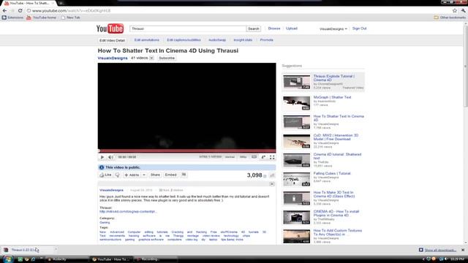The height and width of the screenshot is (263, 468).
Task: Open 'How To Make 3D Text' Glass Effect suggestion
Action: pyautogui.click(x=334, y=194)
